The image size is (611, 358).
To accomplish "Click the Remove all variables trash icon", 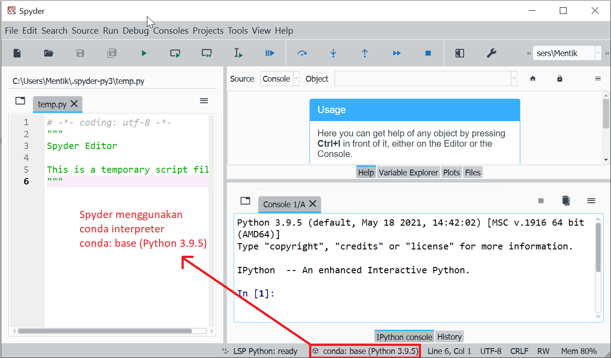I will tap(566, 201).
